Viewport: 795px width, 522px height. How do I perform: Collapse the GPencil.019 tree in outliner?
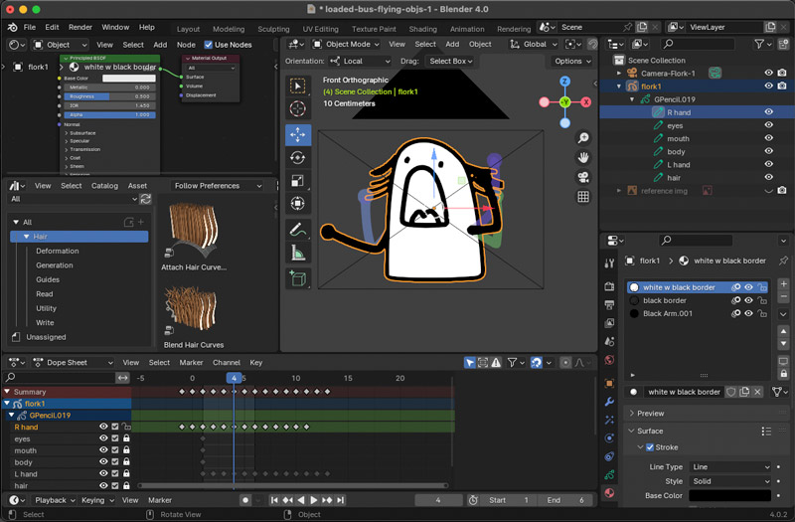click(633, 99)
